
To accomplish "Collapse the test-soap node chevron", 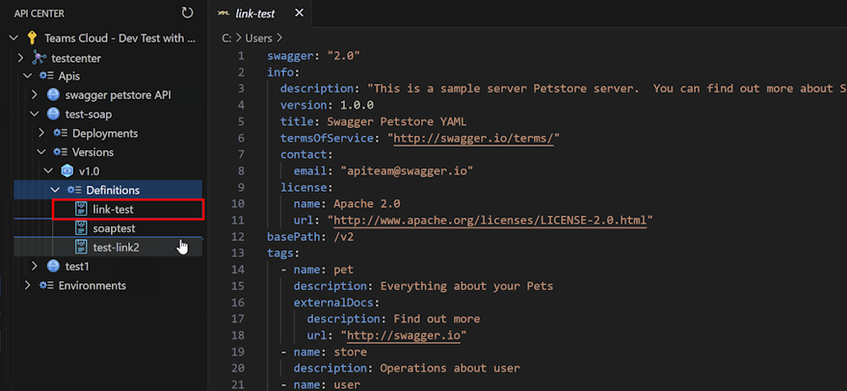I will pyautogui.click(x=35, y=114).
